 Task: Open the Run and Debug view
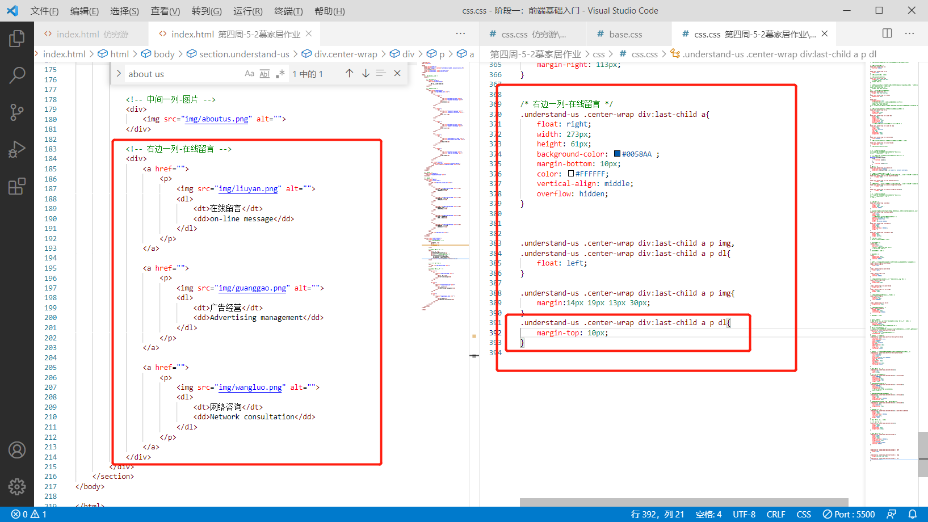[17, 149]
